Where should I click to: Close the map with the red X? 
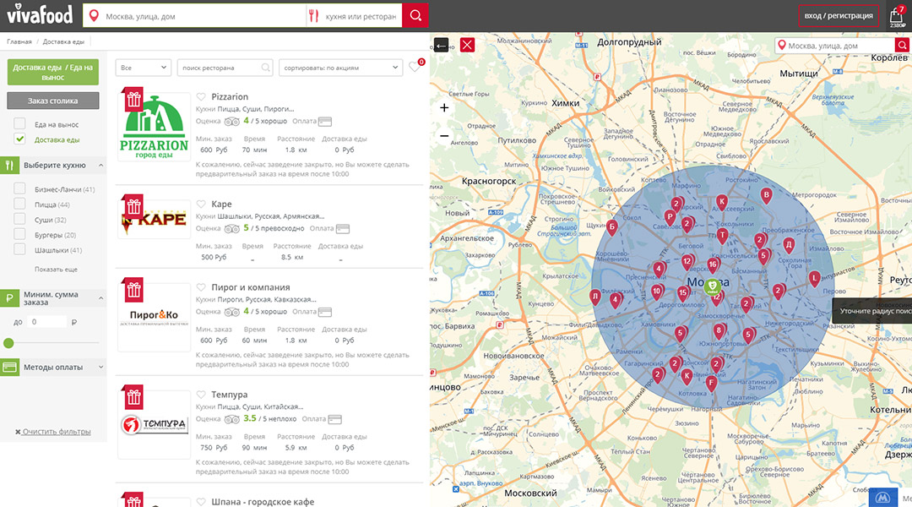(467, 45)
